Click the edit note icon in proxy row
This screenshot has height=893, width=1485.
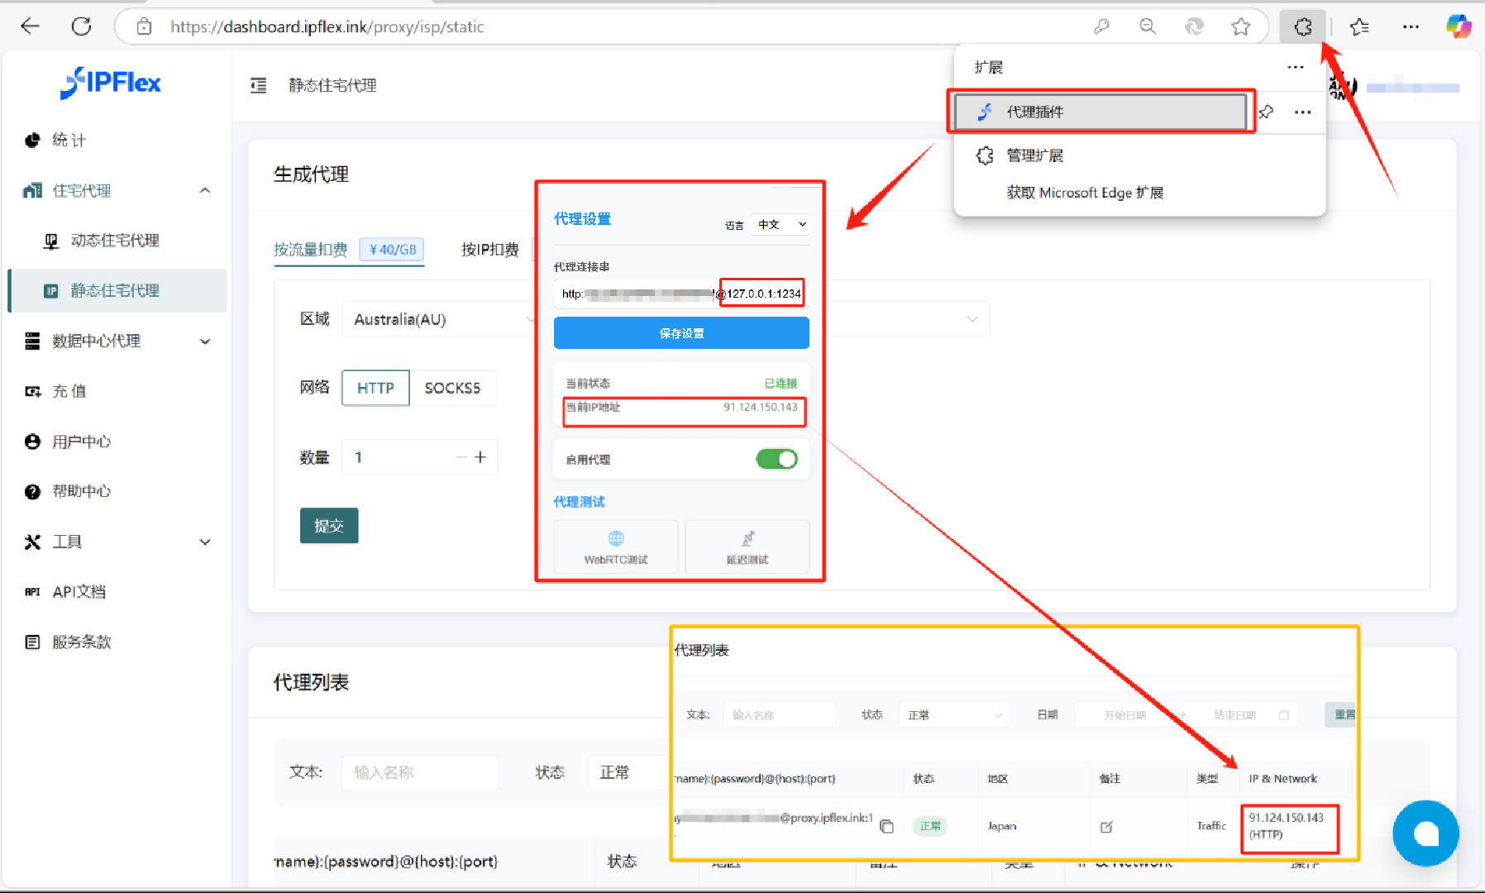click(x=1106, y=826)
